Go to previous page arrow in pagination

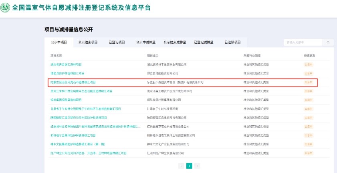[x=181, y=165]
